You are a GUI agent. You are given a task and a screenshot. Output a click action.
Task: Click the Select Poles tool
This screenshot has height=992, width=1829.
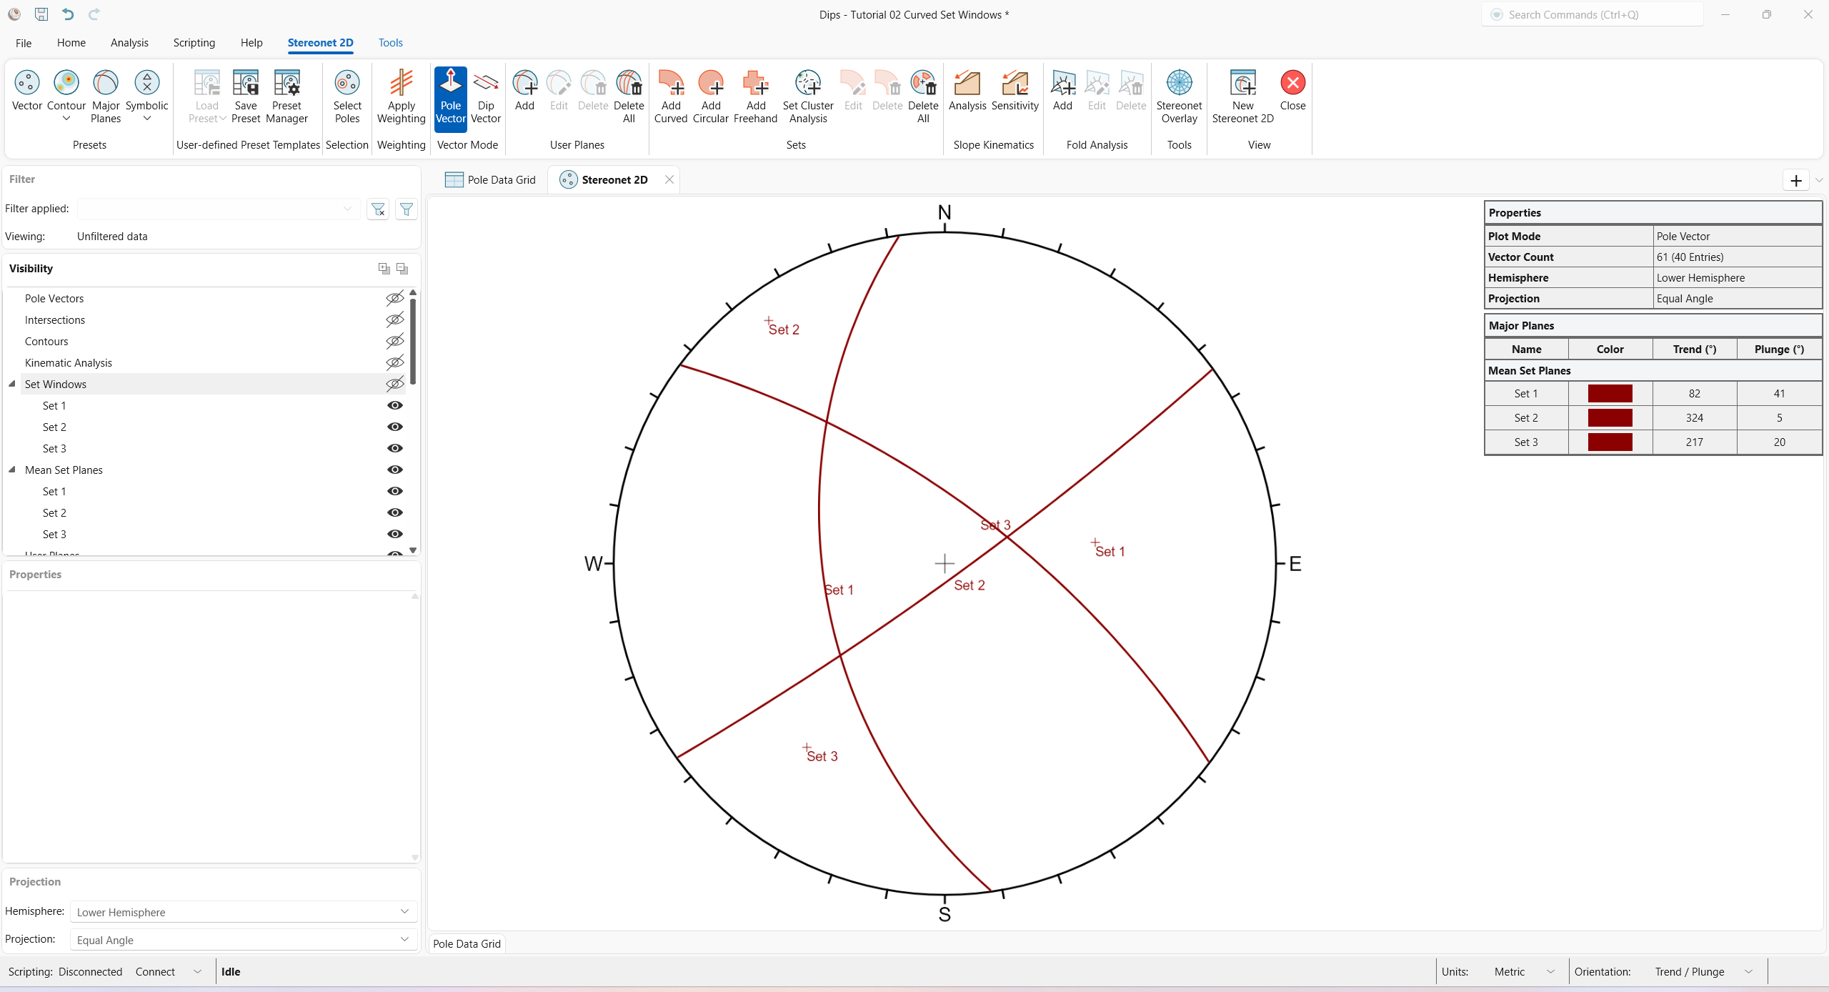pos(347,96)
